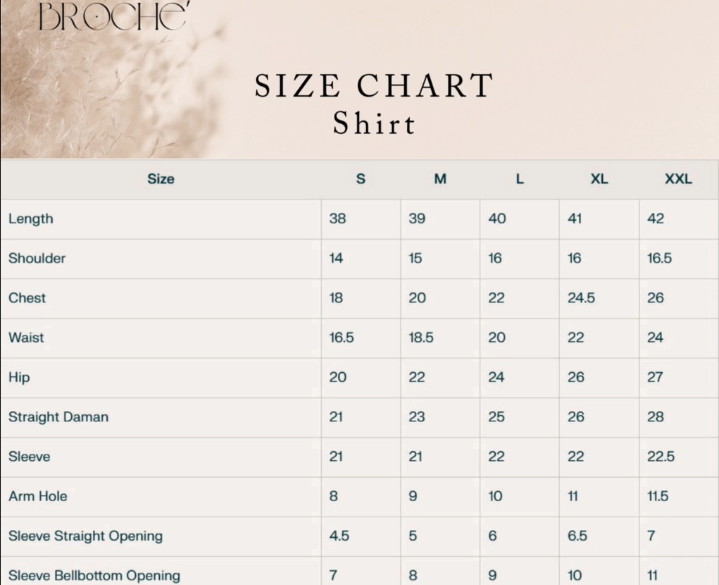Select the XL size column header
719x585 pixels.
coord(599,179)
